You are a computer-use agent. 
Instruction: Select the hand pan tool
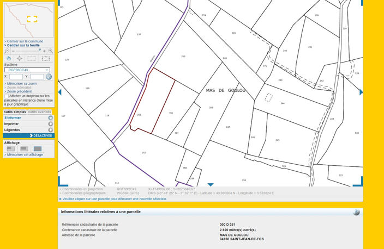(9, 58)
